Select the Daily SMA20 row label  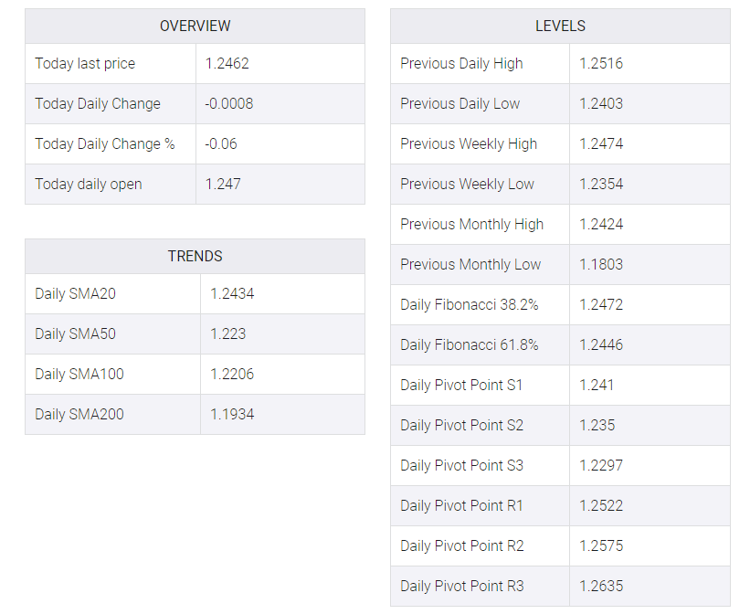click(75, 294)
